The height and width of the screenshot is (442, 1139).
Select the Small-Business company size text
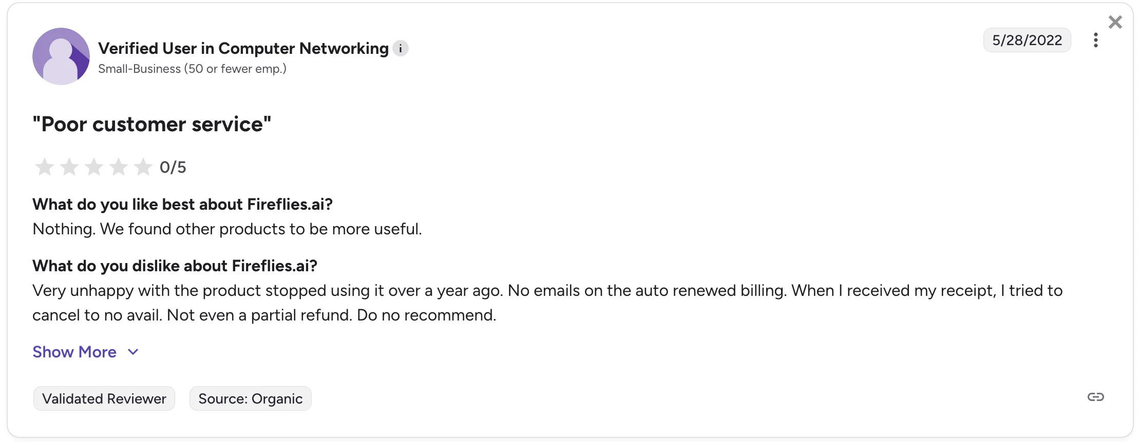coord(193,68)
